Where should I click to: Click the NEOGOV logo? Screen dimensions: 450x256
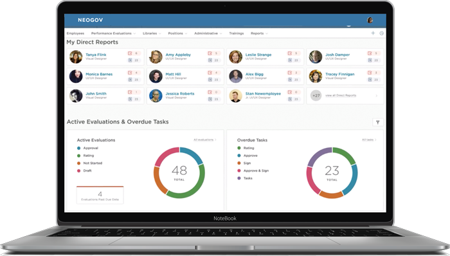(90, 20)
